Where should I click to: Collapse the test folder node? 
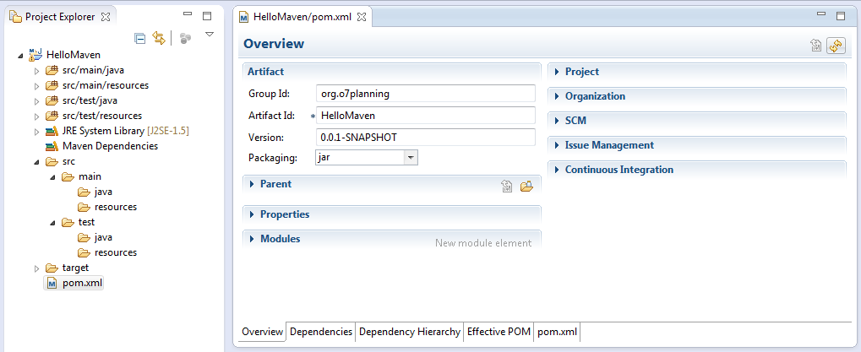tap(52, 223)
